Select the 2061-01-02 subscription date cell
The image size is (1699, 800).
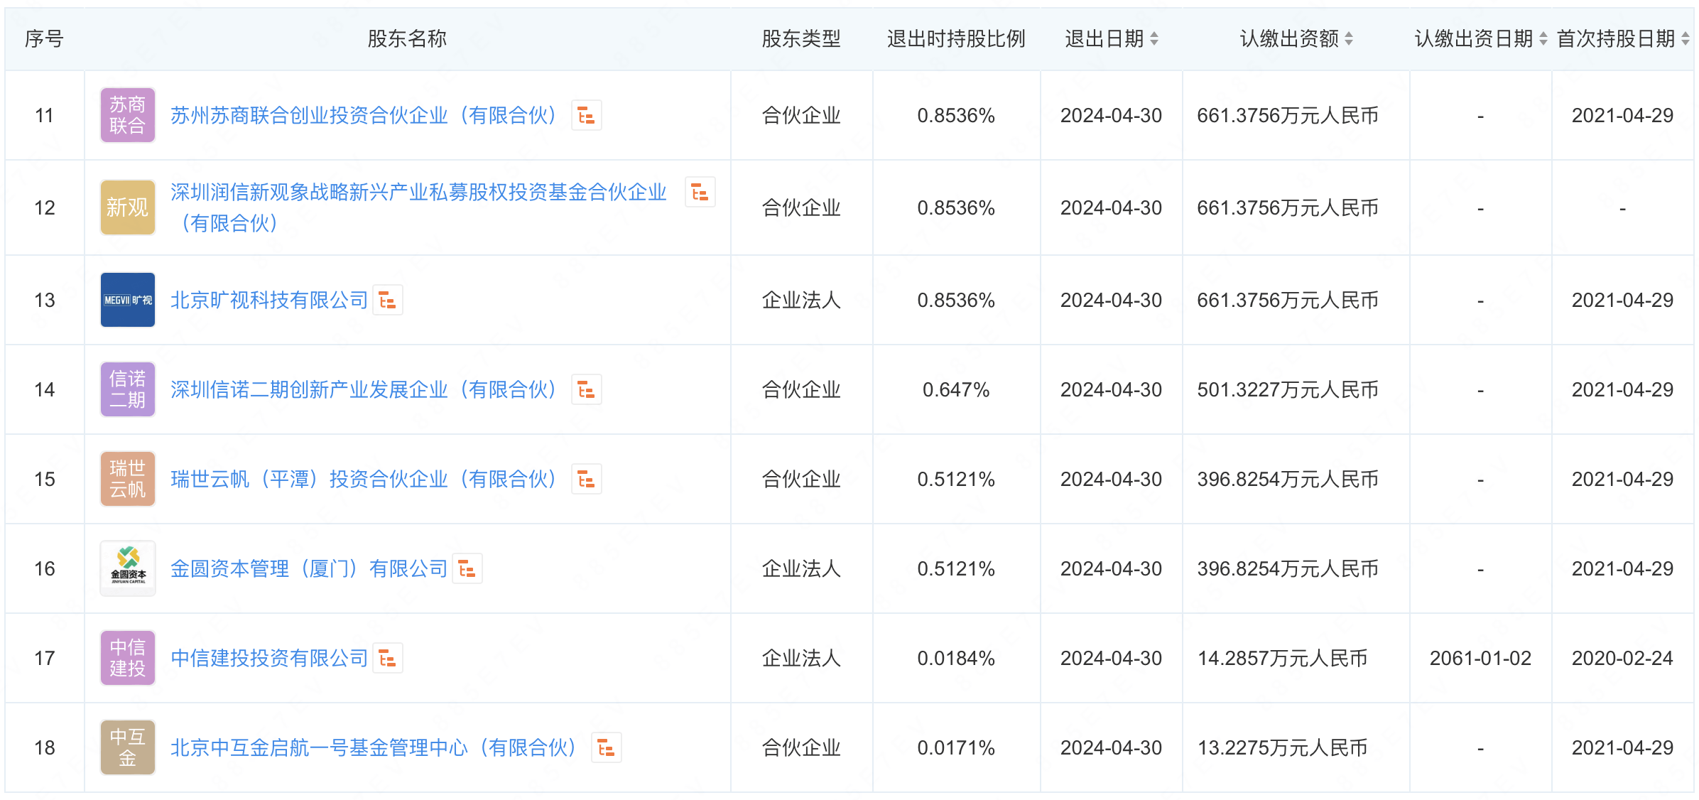(x=1480, y=659)
